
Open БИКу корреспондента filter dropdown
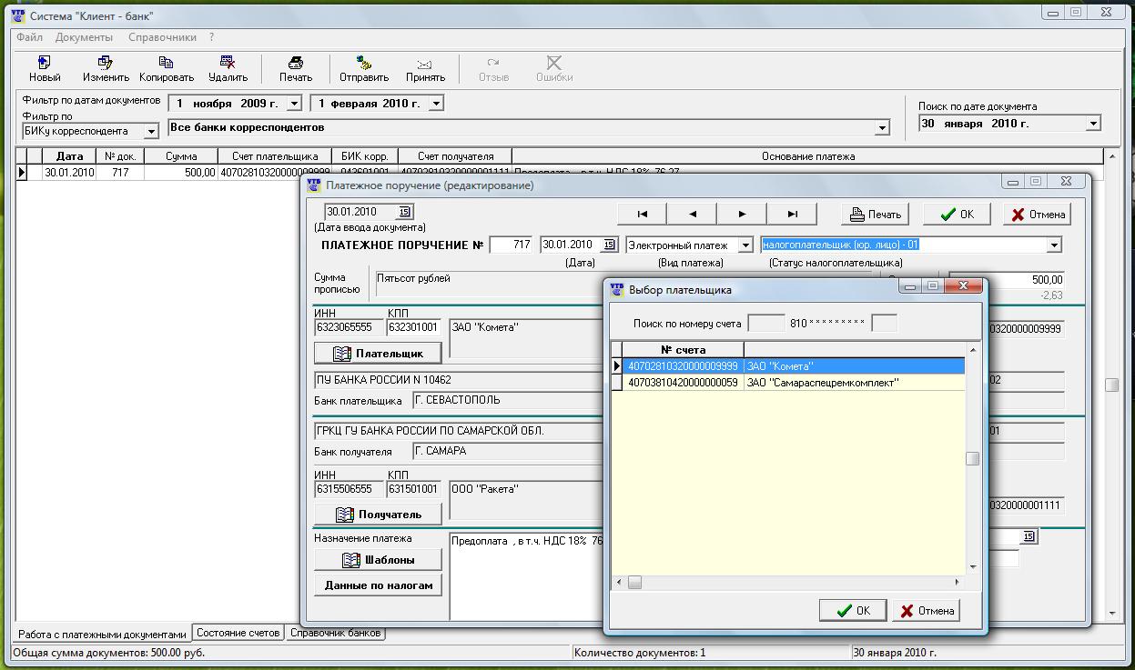click(151, 132)
